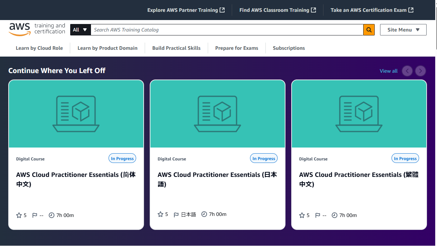Click In Progress badge on 简体中文 card
This screenshot has height=246, width=437.
click(122, 158)
